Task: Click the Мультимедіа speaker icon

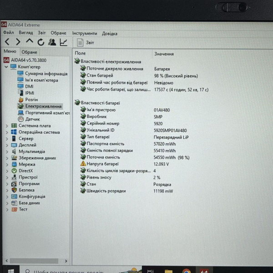Action: (14, 152)
